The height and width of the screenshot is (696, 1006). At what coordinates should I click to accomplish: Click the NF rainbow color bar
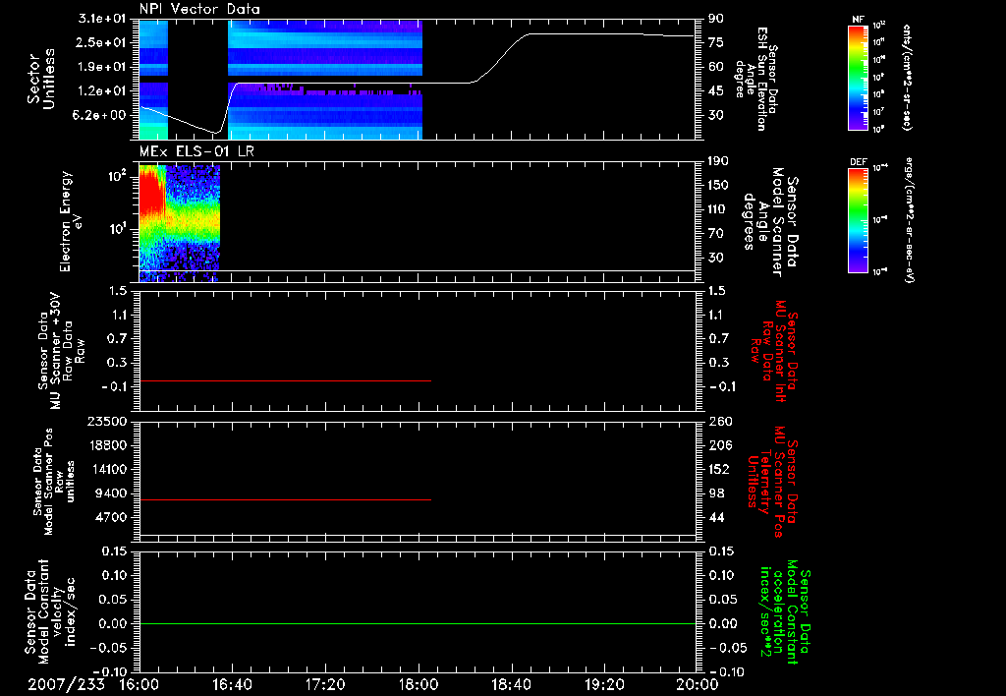(858, 78)
